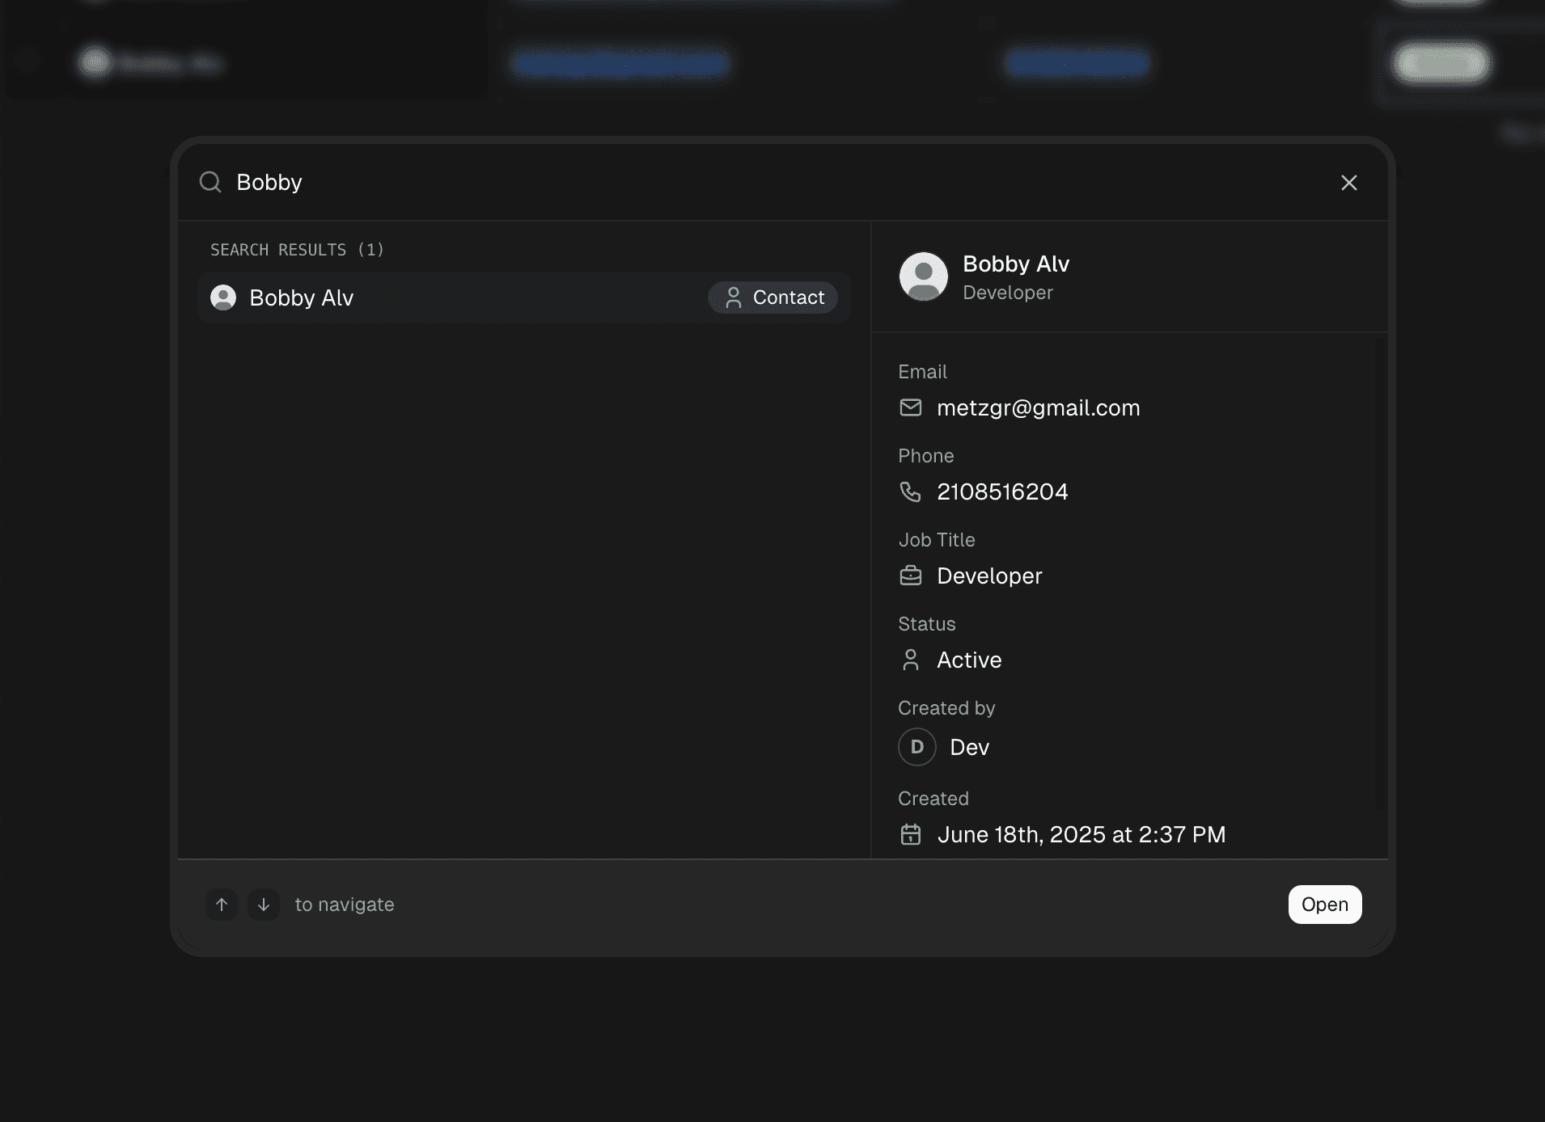The height and width of the screenshot is (1122, 1545).
Task: Click the Contact badge on the search result
Action: pyautogui.click(x=773, y=297)
